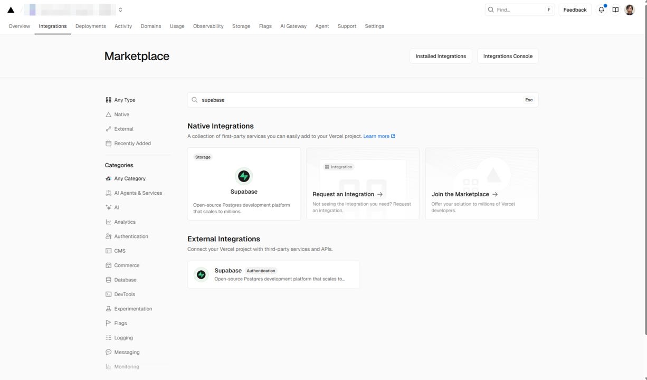The width and height of the screenshot is (647, 380).
Task: Go to the Settings tab
Action: coord(374,26)
